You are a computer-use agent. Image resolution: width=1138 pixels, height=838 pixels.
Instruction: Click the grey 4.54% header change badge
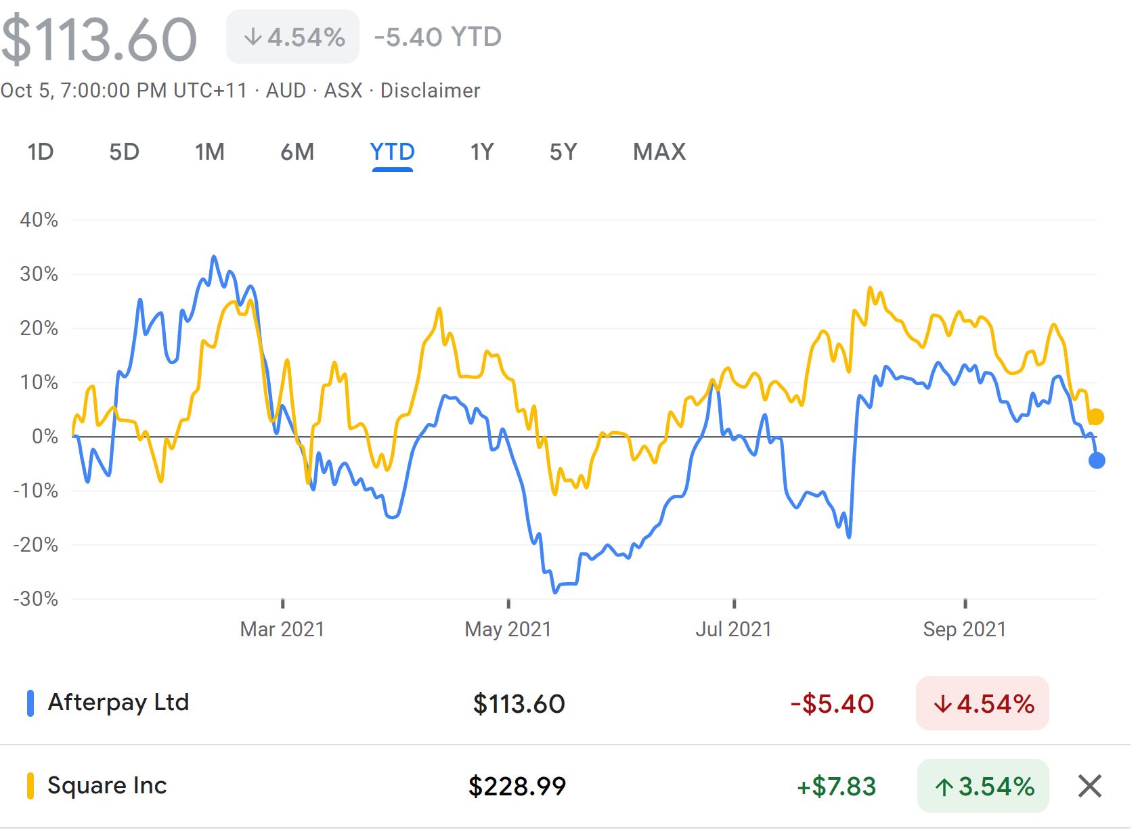click(293, 37)
